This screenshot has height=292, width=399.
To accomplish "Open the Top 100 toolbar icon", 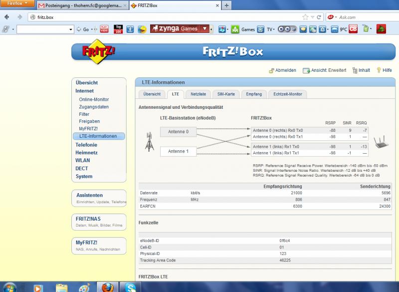I will 118,29.
